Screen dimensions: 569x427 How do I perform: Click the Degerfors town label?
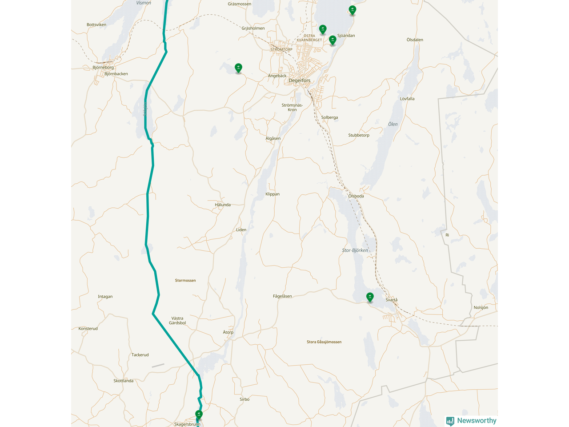pos(300,81)
